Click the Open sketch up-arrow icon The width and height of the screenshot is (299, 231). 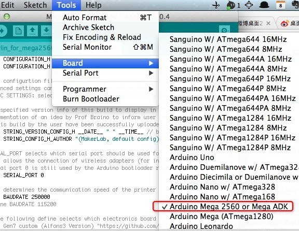click(x=32, y=31)
